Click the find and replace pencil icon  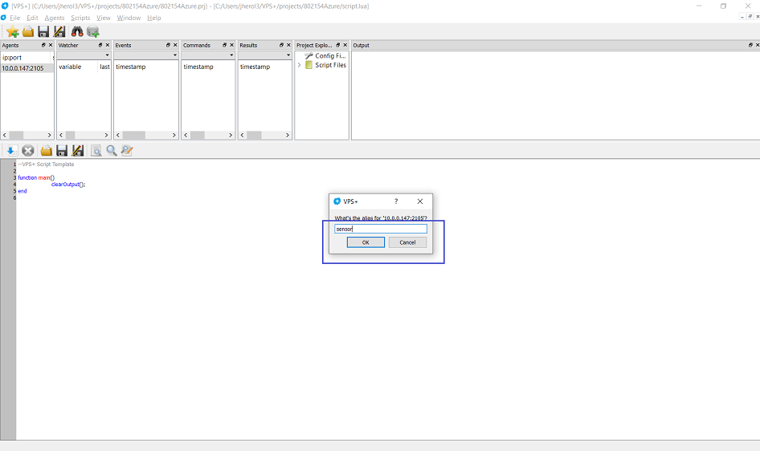(127, 150)
